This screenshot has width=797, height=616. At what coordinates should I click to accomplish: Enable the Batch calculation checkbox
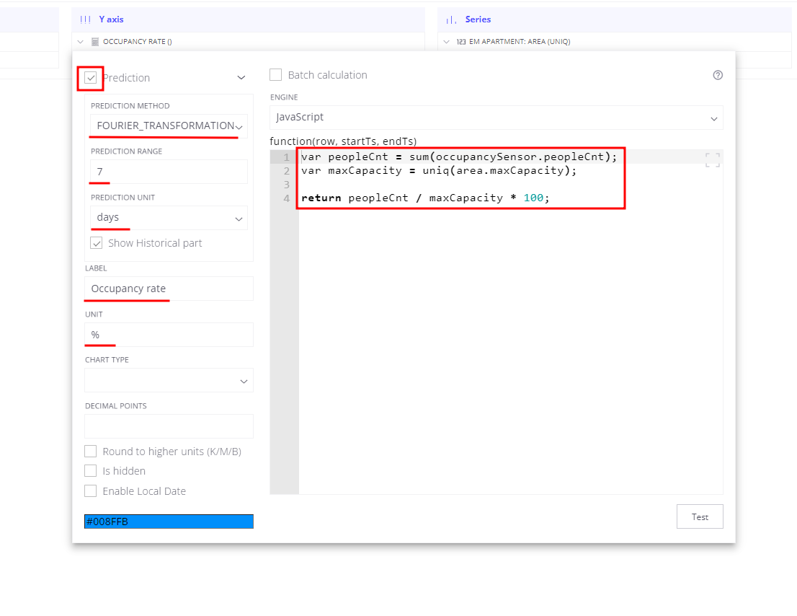[x=275, y=75]
